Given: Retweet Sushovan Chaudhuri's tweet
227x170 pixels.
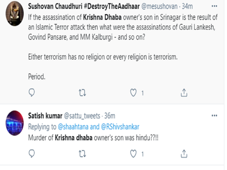Looking at the screenshot, I should 82,93.
